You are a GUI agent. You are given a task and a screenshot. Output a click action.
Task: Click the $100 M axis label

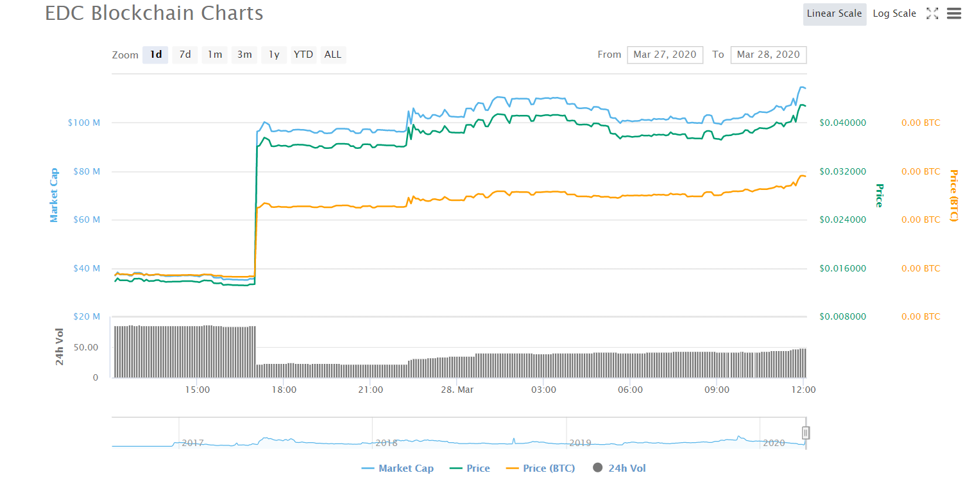pyautogui.click(x=84, y=123)
